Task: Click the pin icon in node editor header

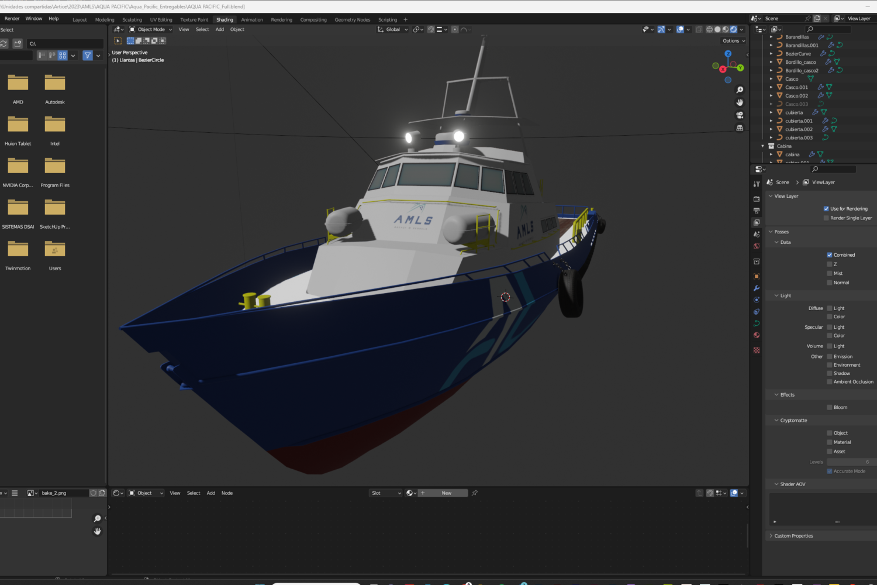Action: click(x=475, y=493)
